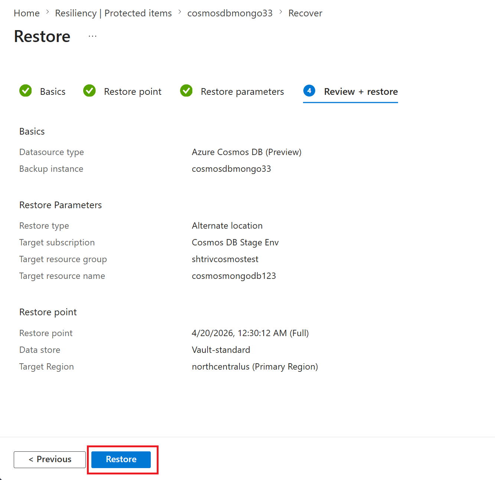This screenshot has width=495, height=480.
Task: Click the Alternate location restore type value
Action: [x=227, y=226]
